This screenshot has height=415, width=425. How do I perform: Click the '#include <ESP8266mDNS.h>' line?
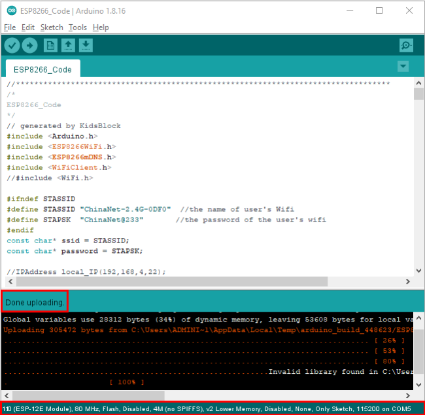pos(61,157)
